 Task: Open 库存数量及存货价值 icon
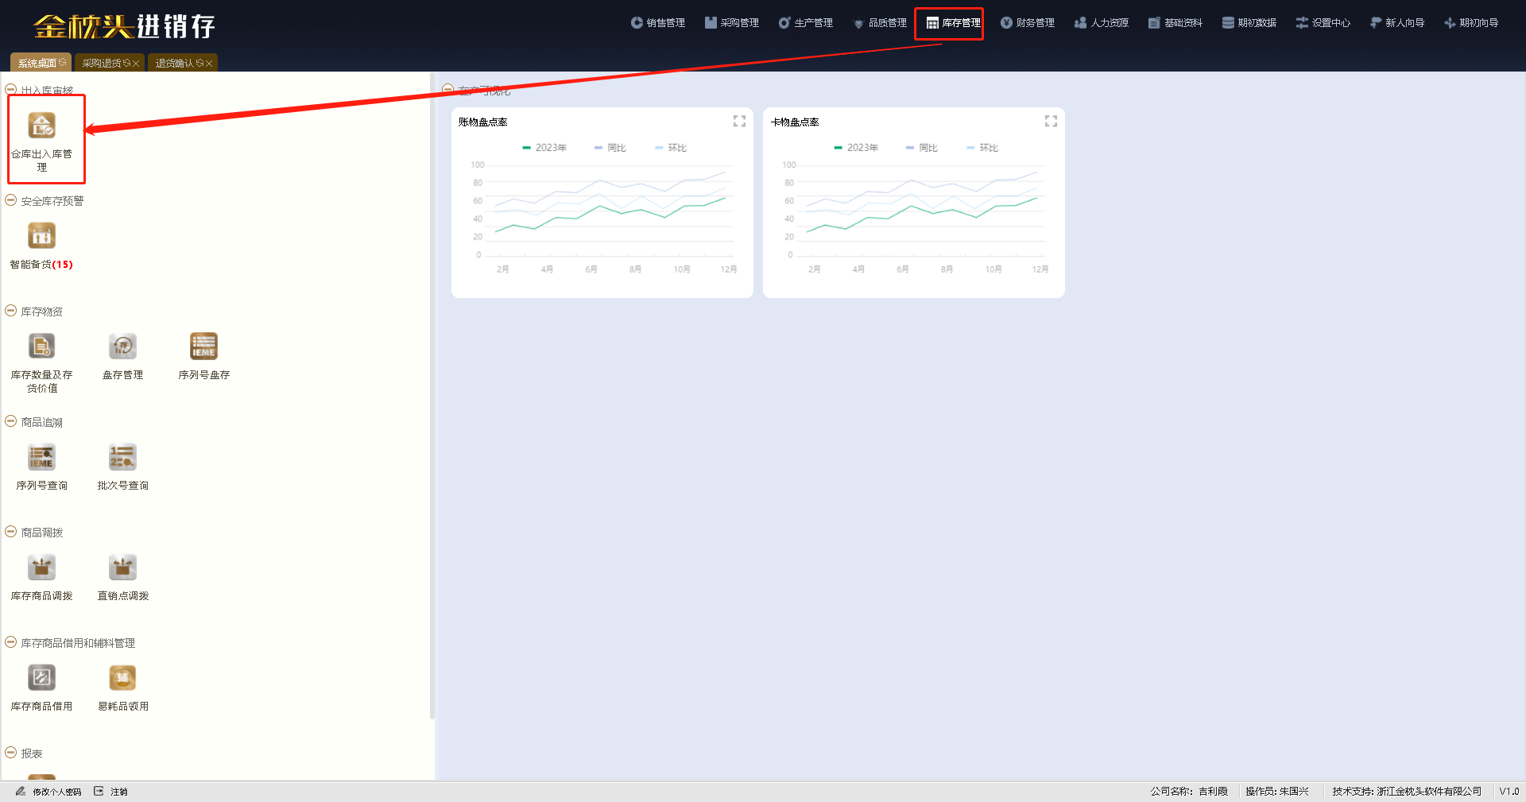tap(42, 347)
